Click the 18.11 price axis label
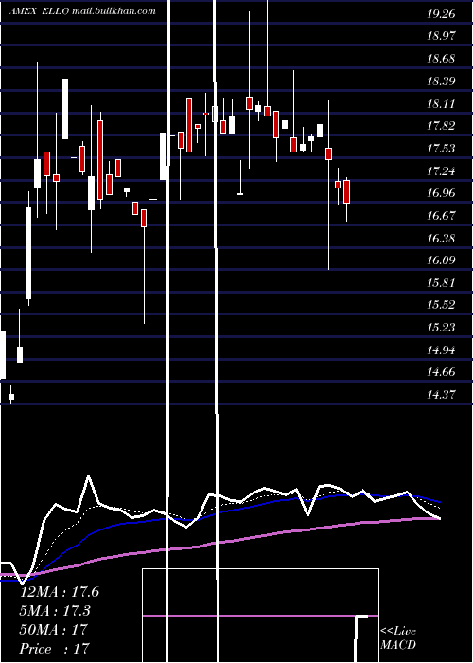This screenshot has height=663, width=473. coord(441,103)
